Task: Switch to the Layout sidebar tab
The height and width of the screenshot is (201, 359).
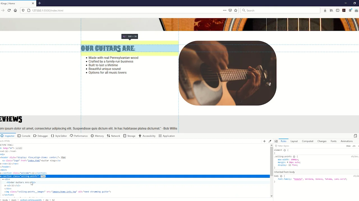Action: 294,141
